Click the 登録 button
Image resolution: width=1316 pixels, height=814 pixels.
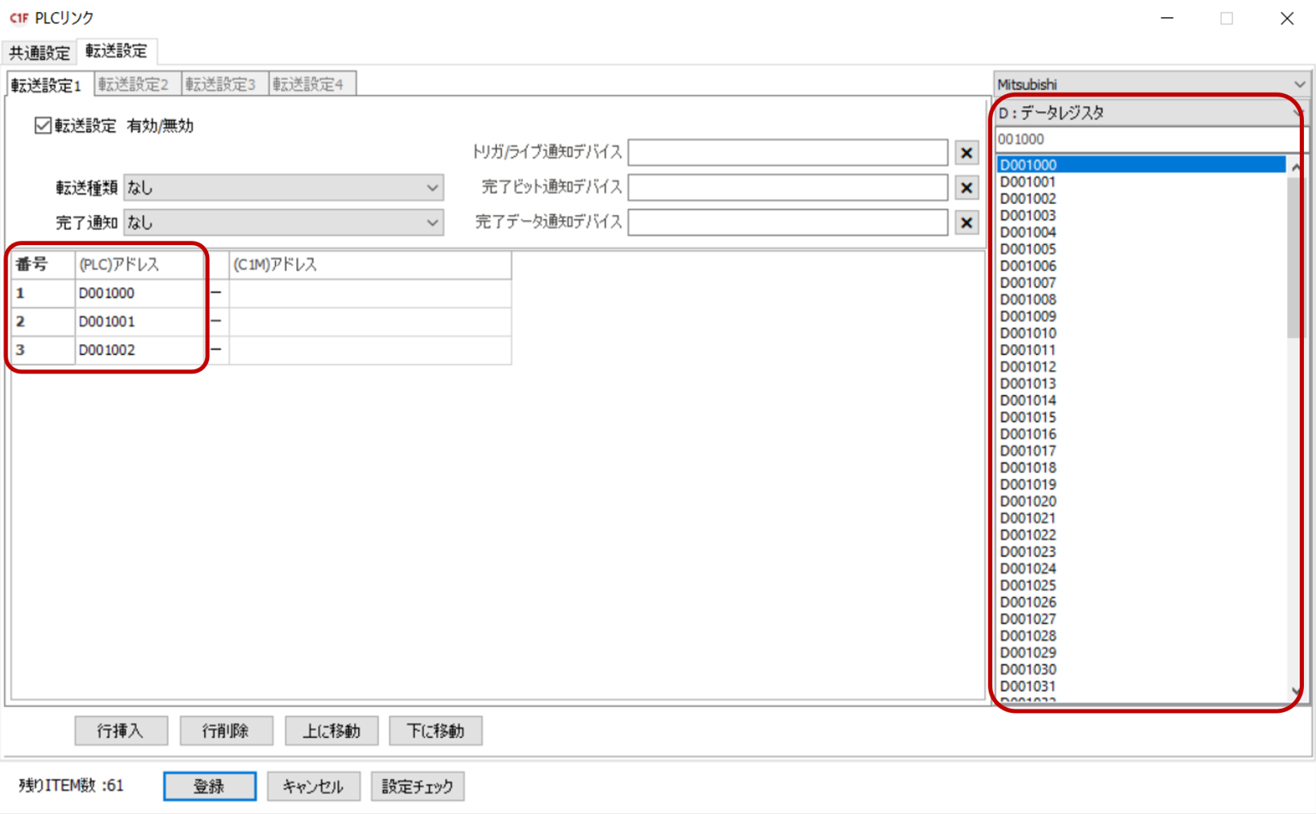[x=209, y=786]
